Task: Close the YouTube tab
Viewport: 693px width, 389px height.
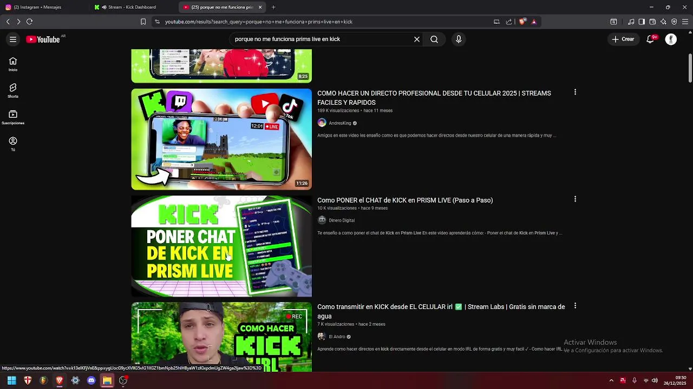Action: [260, 7]
